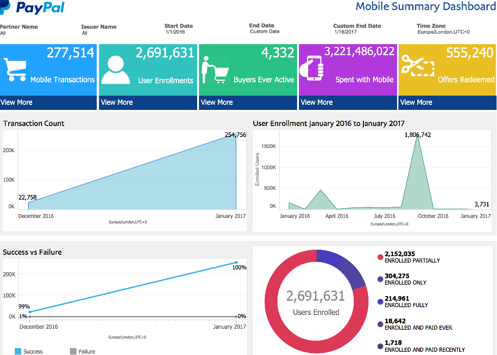Click the PayPal logo
Image resolution: width=497 pixels, height=355 pixels.
click(33, 8)
